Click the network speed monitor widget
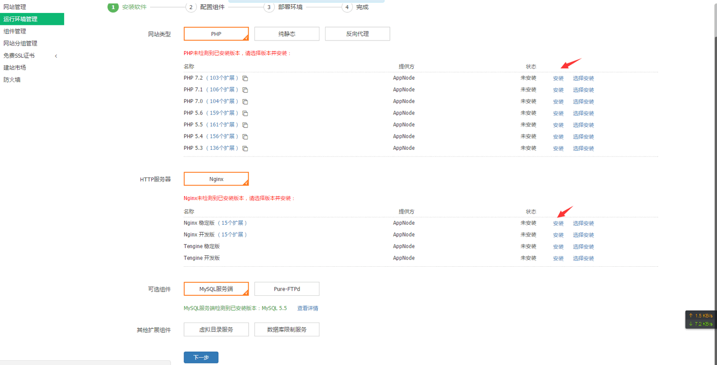Image resolution: width=717 pixels, height=365 pixels. [x=700, y=320]
